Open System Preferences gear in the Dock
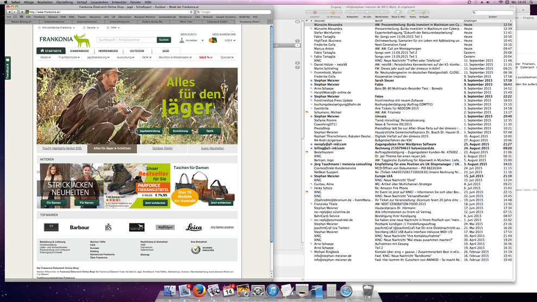 (258, 291)
